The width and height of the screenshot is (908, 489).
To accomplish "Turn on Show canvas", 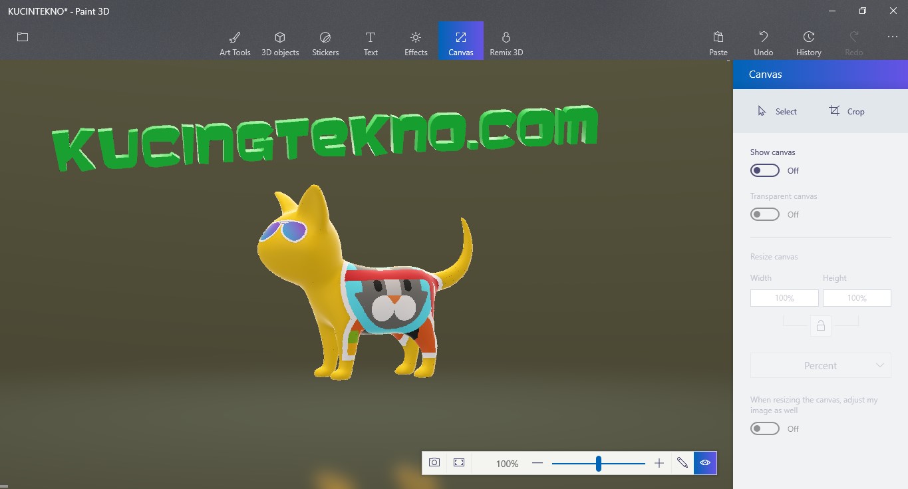I will pyautogui.click(x=764, y=170).
